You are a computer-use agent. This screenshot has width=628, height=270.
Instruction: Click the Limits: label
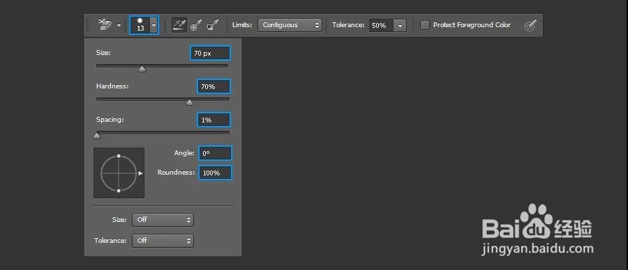point(242,25)
